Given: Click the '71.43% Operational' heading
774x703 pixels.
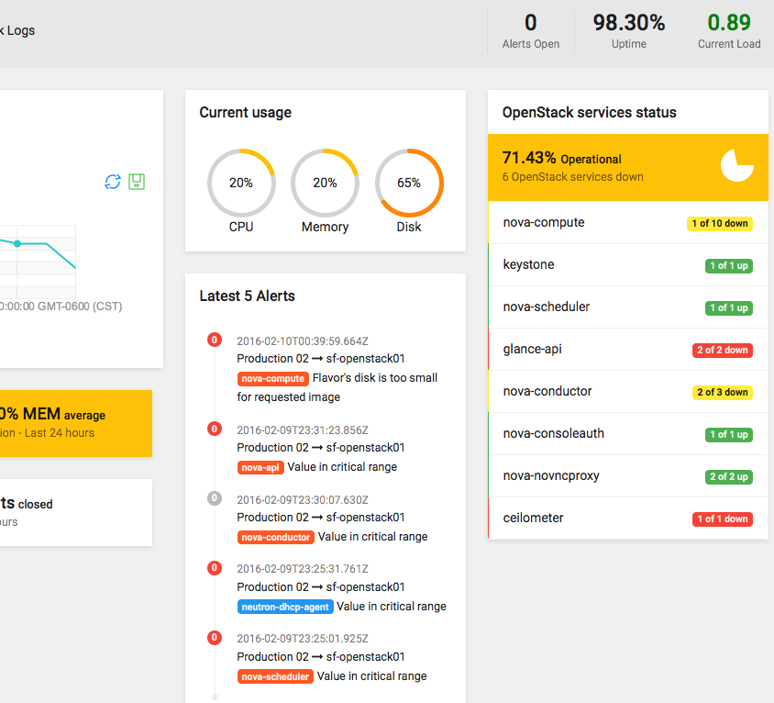Looking at the screenshot, I should (x=562, y=158).
